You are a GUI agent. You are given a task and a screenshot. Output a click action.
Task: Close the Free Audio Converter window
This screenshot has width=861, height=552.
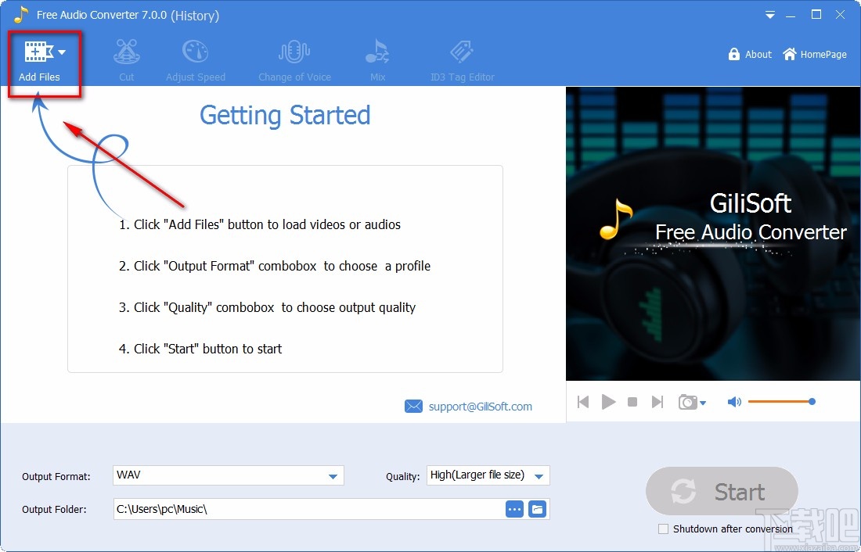tap(840, 15)
